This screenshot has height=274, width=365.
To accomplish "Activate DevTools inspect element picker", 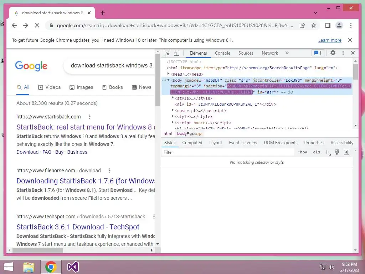I will tap(167, 53).
